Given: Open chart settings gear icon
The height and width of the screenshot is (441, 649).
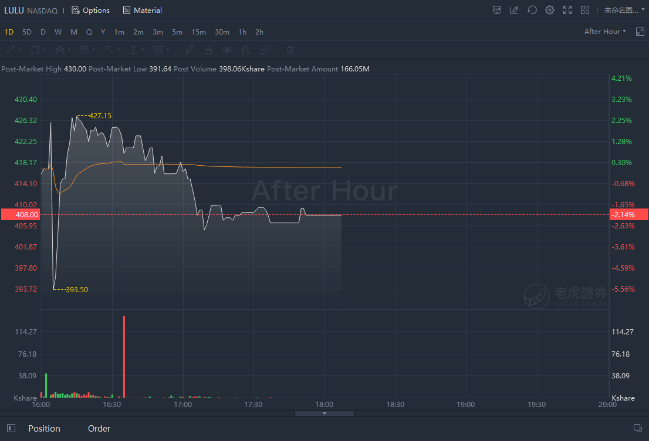Looking at the screenshot, I should [550, 11].
